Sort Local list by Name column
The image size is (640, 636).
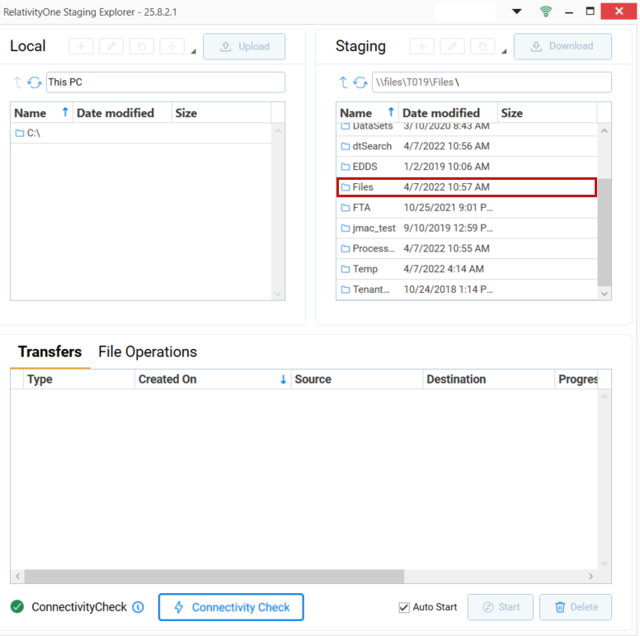coord(41,113)
